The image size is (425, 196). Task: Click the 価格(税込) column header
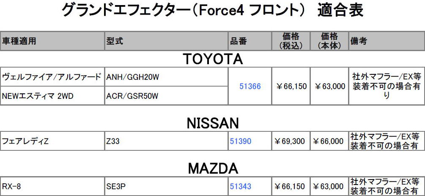coord(291,41)
